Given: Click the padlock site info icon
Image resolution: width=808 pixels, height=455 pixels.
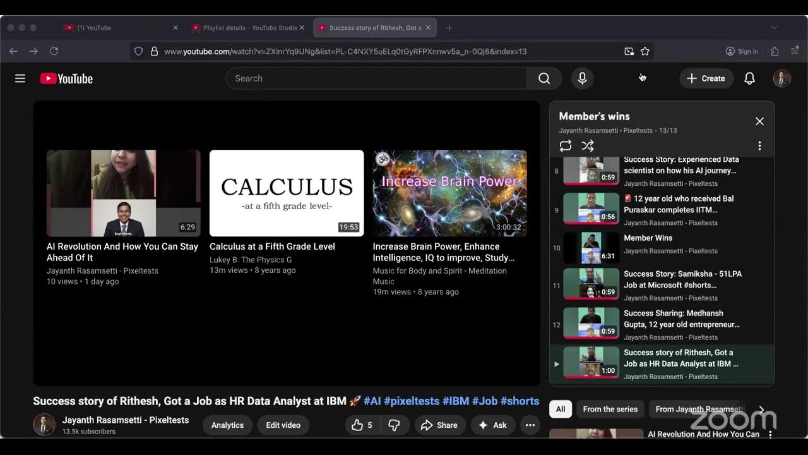Looking at the screenshot, I should [154, 51].
